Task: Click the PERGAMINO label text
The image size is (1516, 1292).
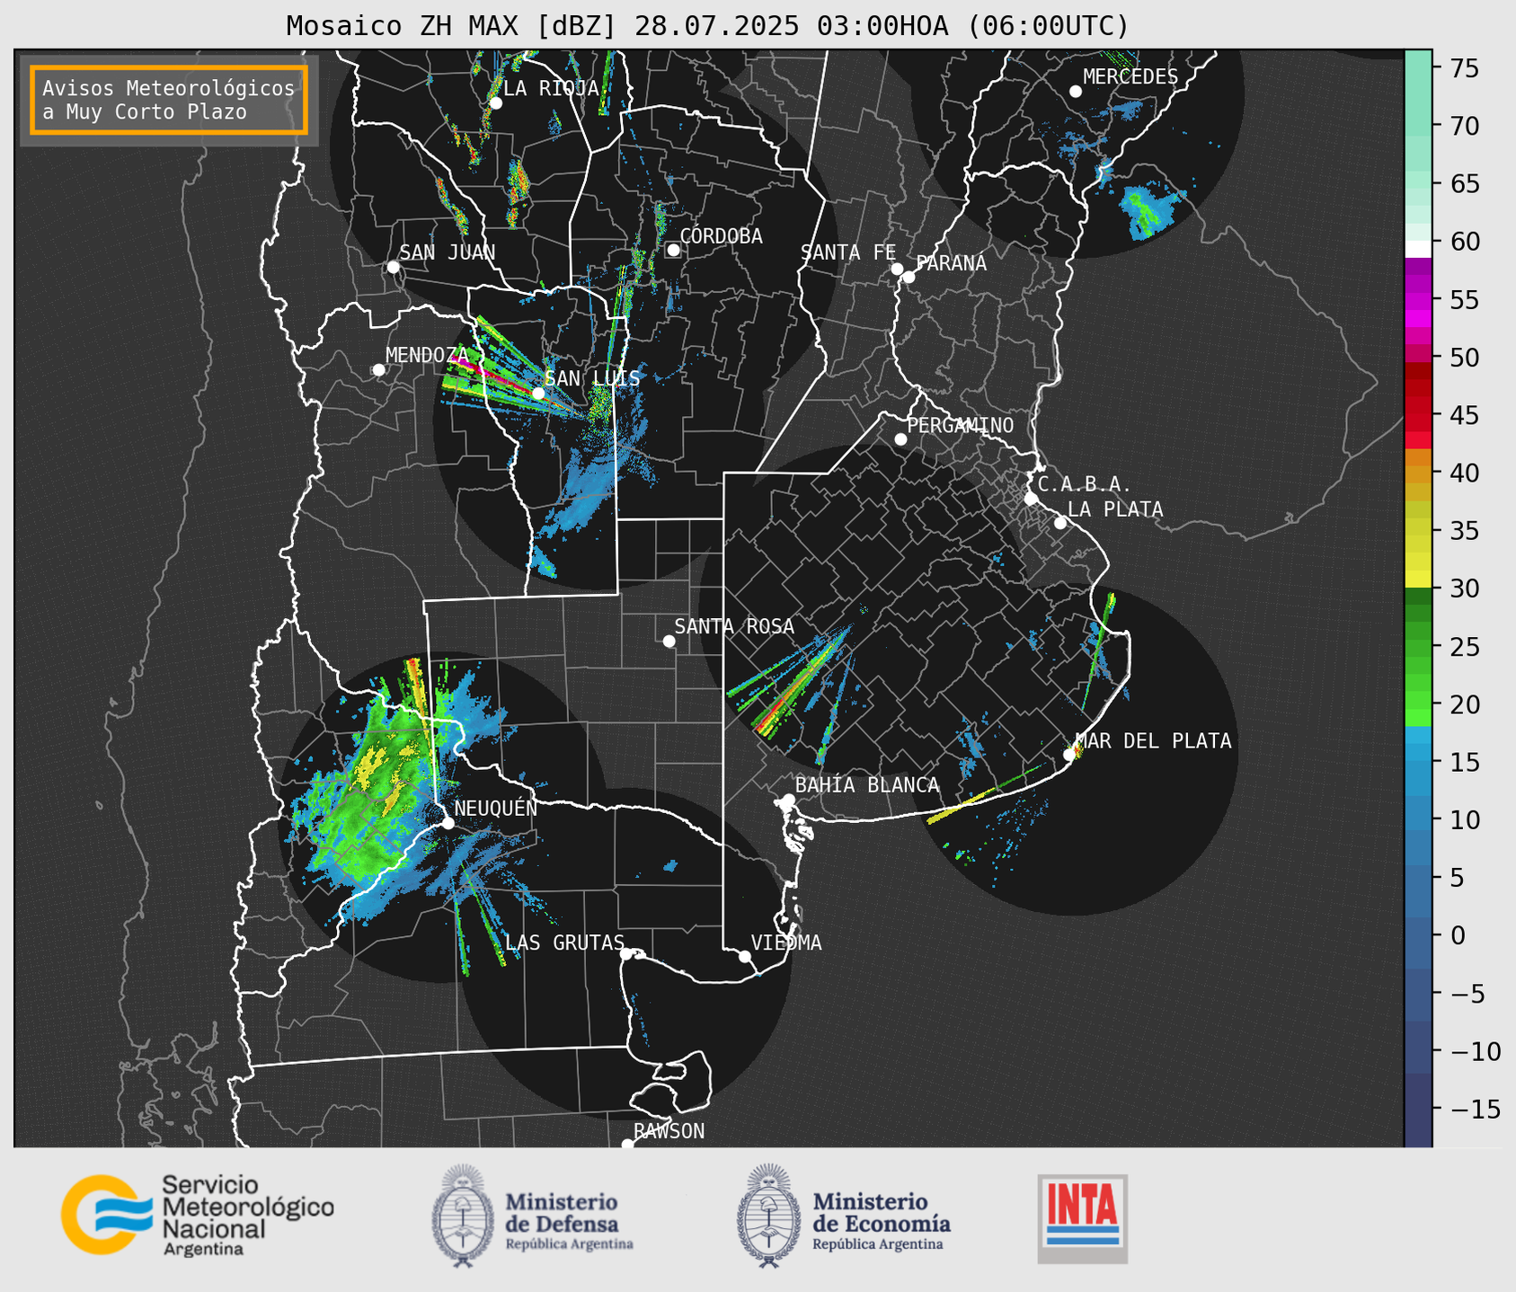Action: 961,425
